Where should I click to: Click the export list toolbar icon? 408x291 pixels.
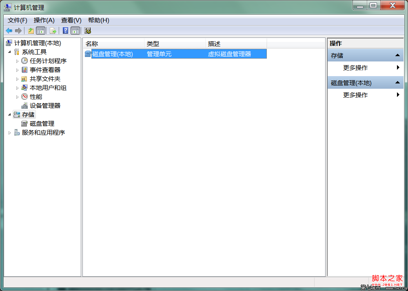click(53, 31)
